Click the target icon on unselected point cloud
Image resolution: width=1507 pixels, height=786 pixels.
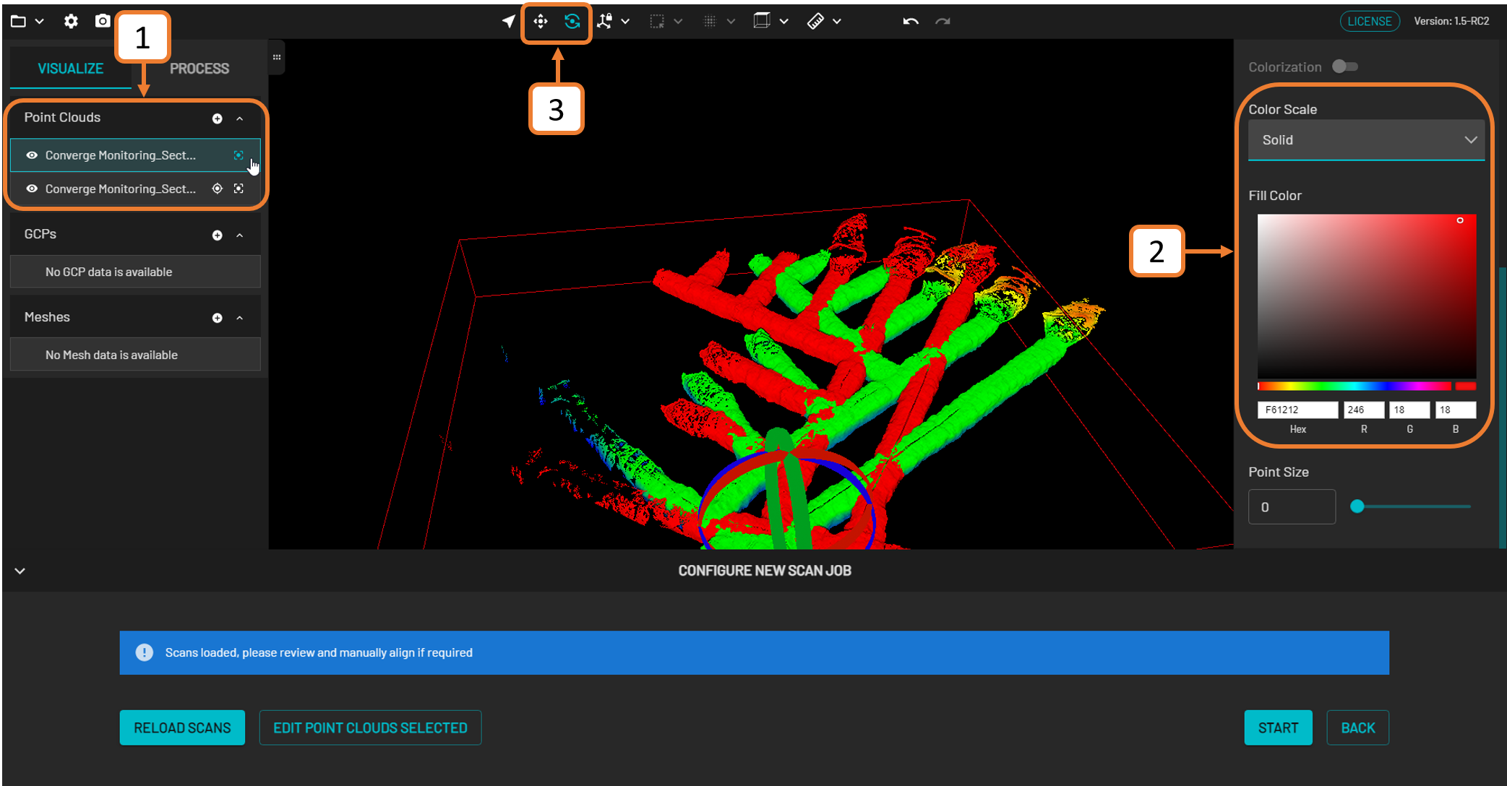(x=217, y=189)
